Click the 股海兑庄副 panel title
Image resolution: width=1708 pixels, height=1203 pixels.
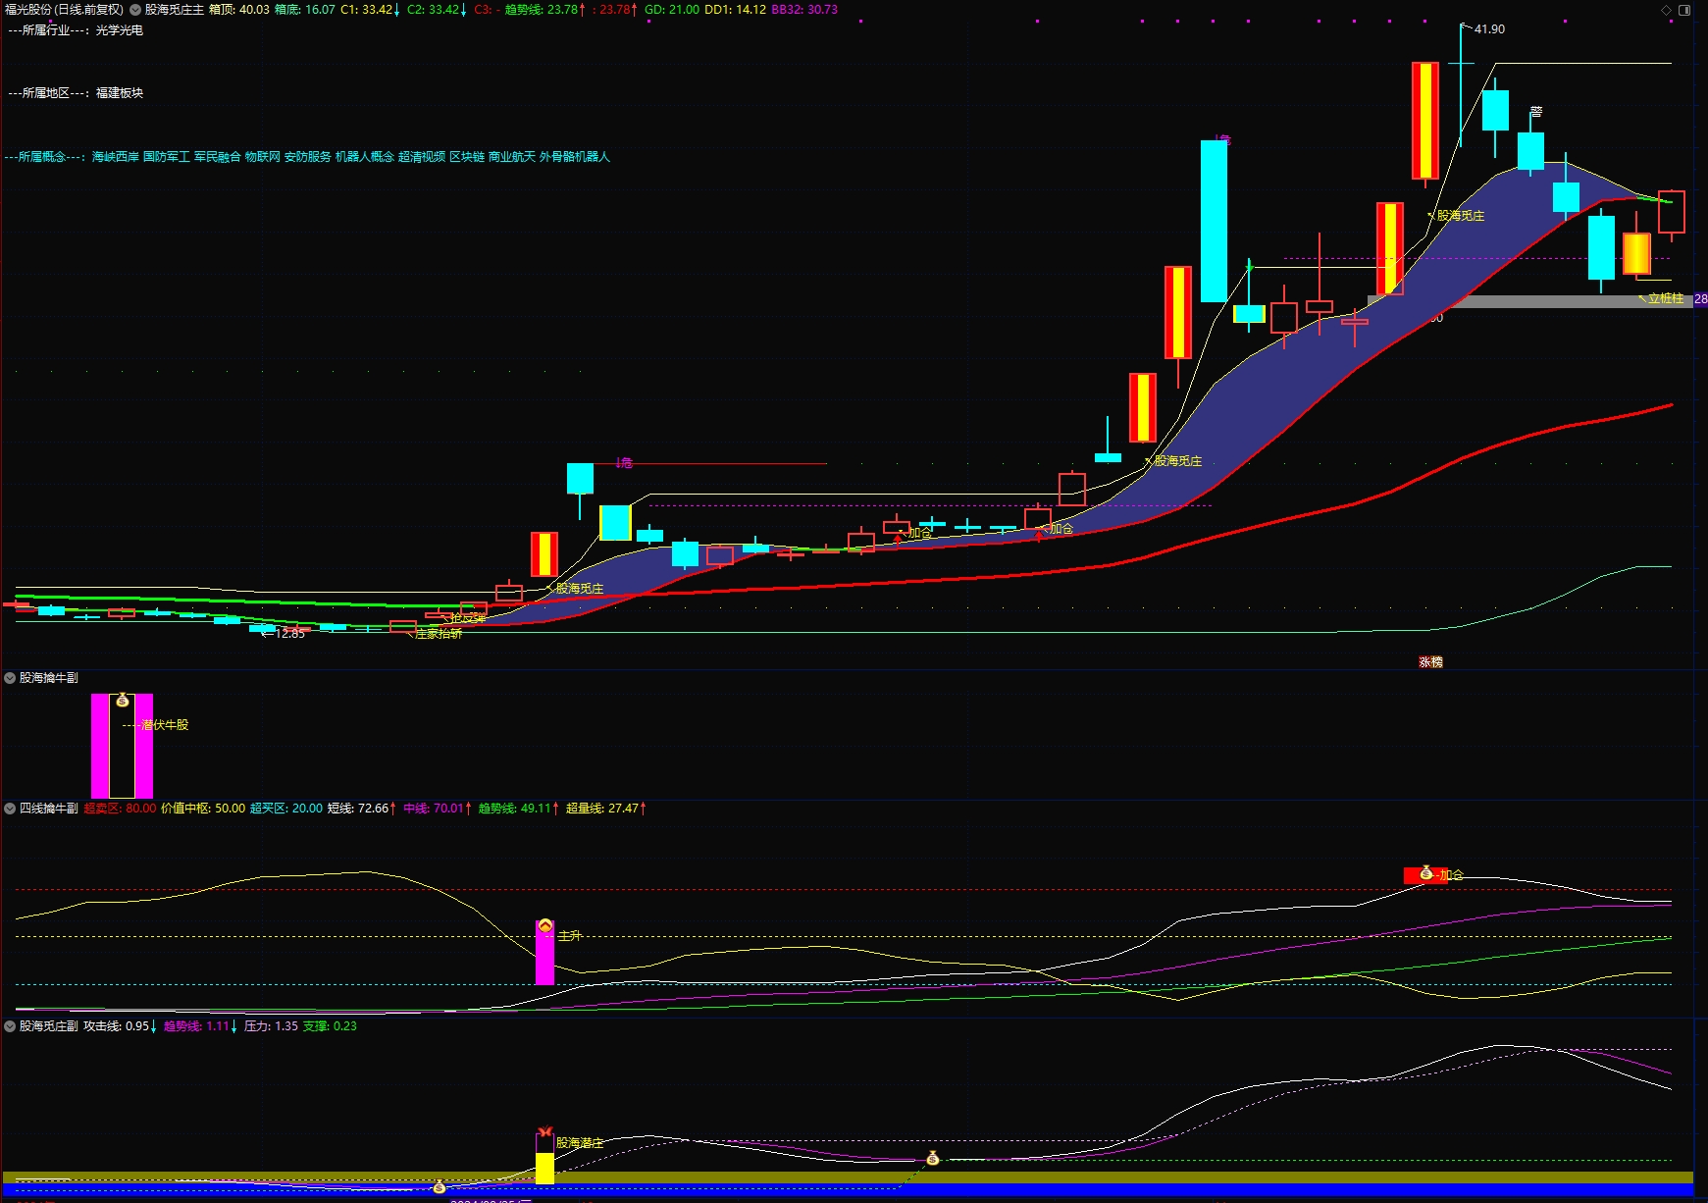click(x=49, y=1026)
